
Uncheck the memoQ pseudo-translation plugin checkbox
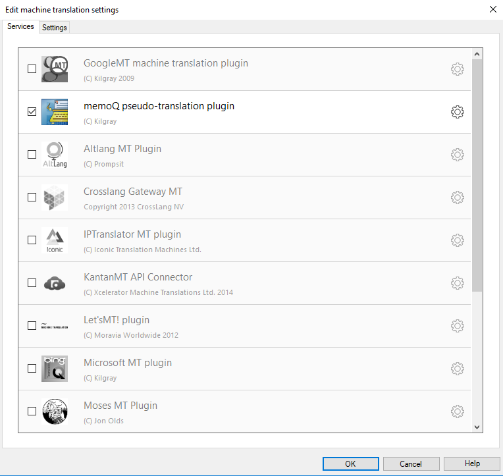32,112
